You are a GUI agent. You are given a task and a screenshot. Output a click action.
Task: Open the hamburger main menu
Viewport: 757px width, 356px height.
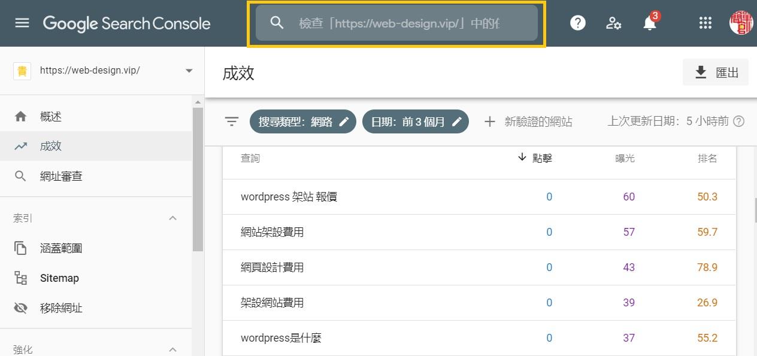click(22, 23)
